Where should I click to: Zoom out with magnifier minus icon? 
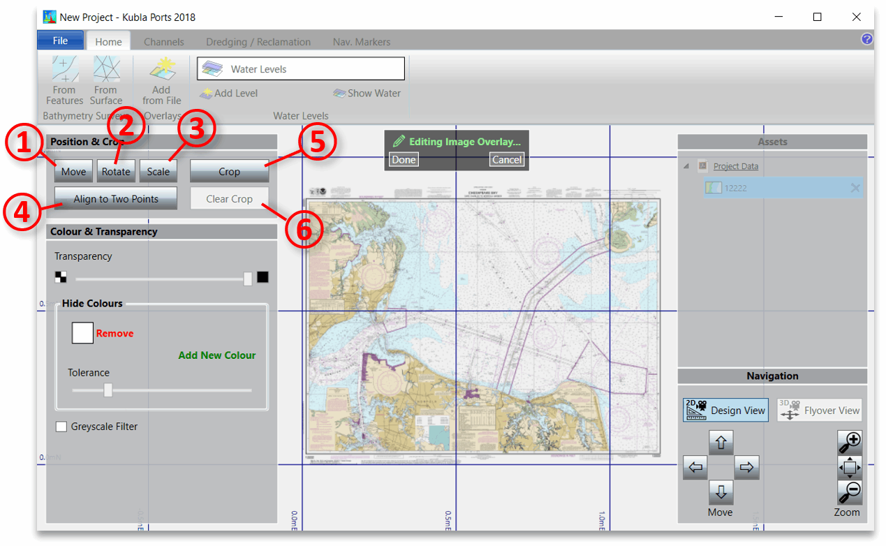(850, 493)
